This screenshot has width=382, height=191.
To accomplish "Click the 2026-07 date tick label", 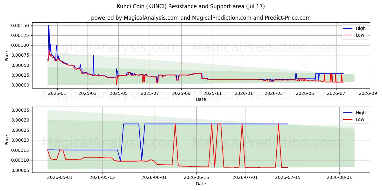I will pyautogui.click(x=336, y=93).
